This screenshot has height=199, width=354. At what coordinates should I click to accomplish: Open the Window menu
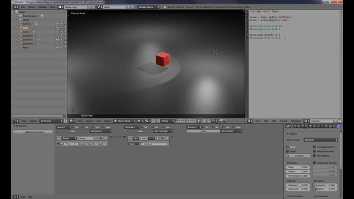(43, 7)
